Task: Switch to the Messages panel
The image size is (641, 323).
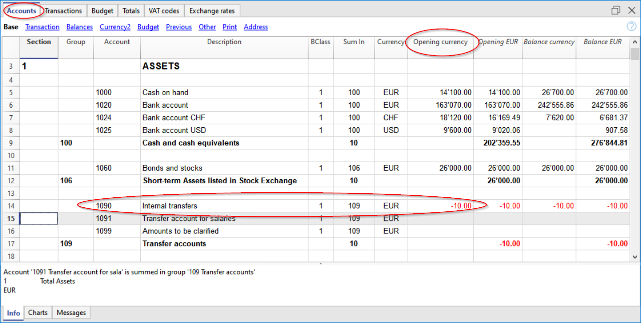Action: point(71,312)
